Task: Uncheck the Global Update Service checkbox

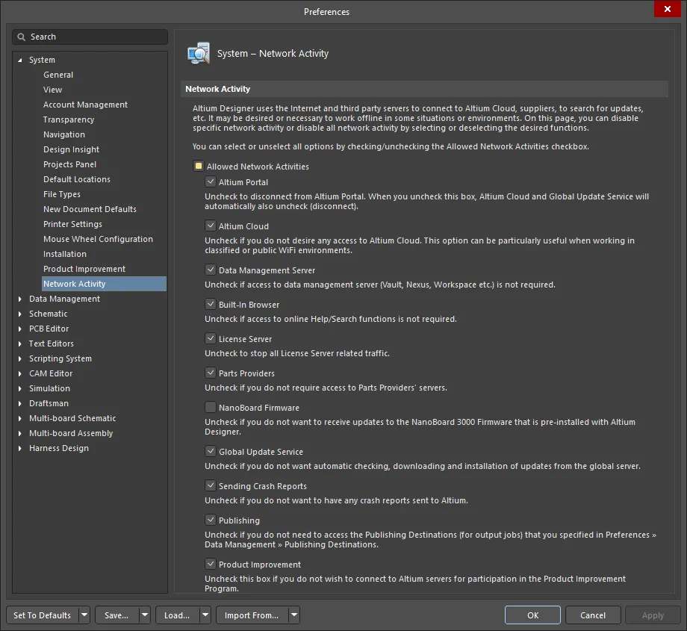Action: [x=211, y=451]
